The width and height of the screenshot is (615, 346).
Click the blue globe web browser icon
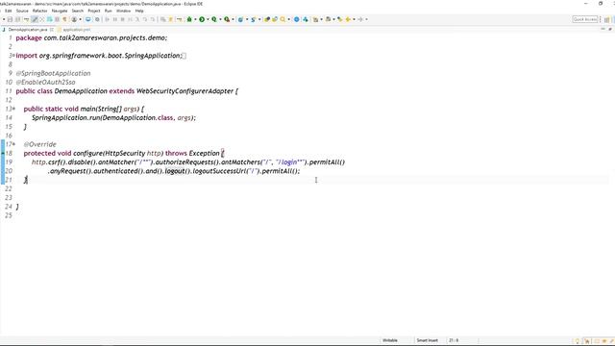pos(296,19)
